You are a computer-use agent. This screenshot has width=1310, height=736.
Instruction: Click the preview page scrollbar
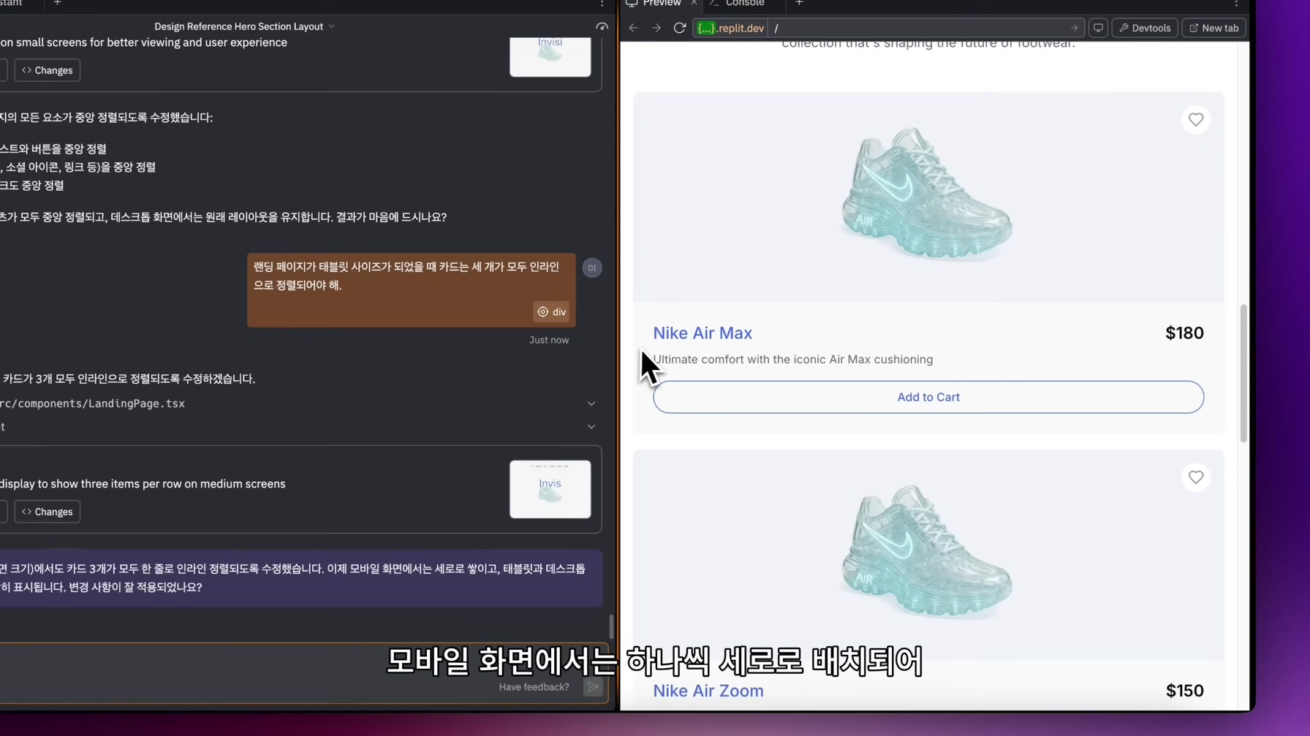pos(1243,373)
